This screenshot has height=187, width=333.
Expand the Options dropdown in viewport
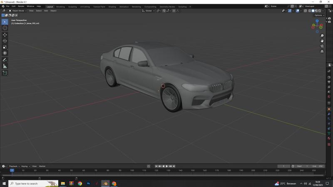pos(319,15)
